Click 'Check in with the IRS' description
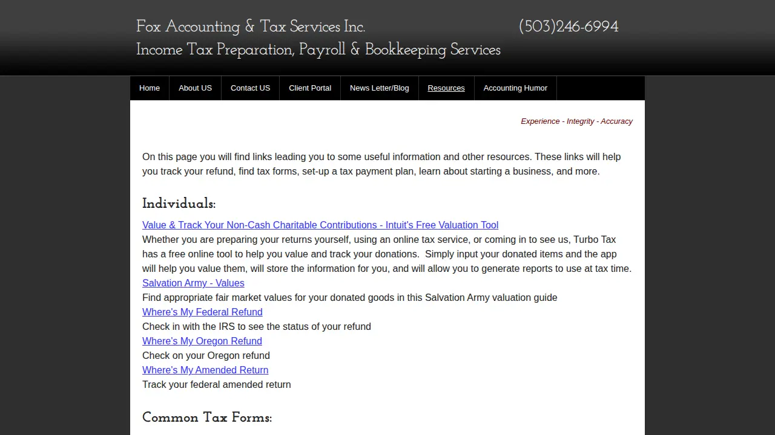This screenshot has height=435, width=775. click(x=257, y=326)
